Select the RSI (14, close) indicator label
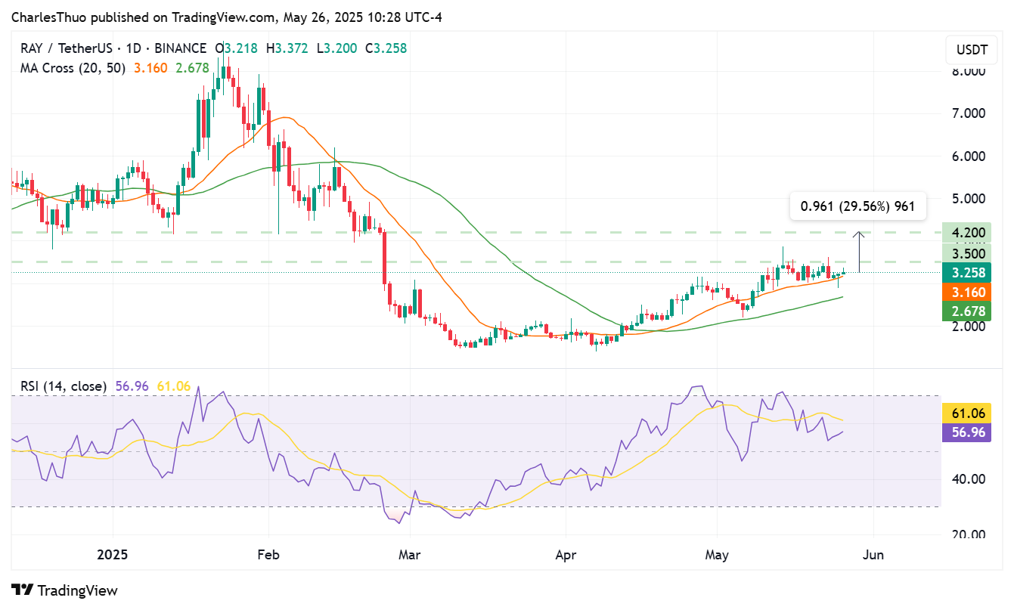 click(63, 386)
